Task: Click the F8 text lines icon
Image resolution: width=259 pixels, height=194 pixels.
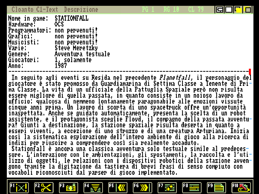Action: click(x=192, y=188)
